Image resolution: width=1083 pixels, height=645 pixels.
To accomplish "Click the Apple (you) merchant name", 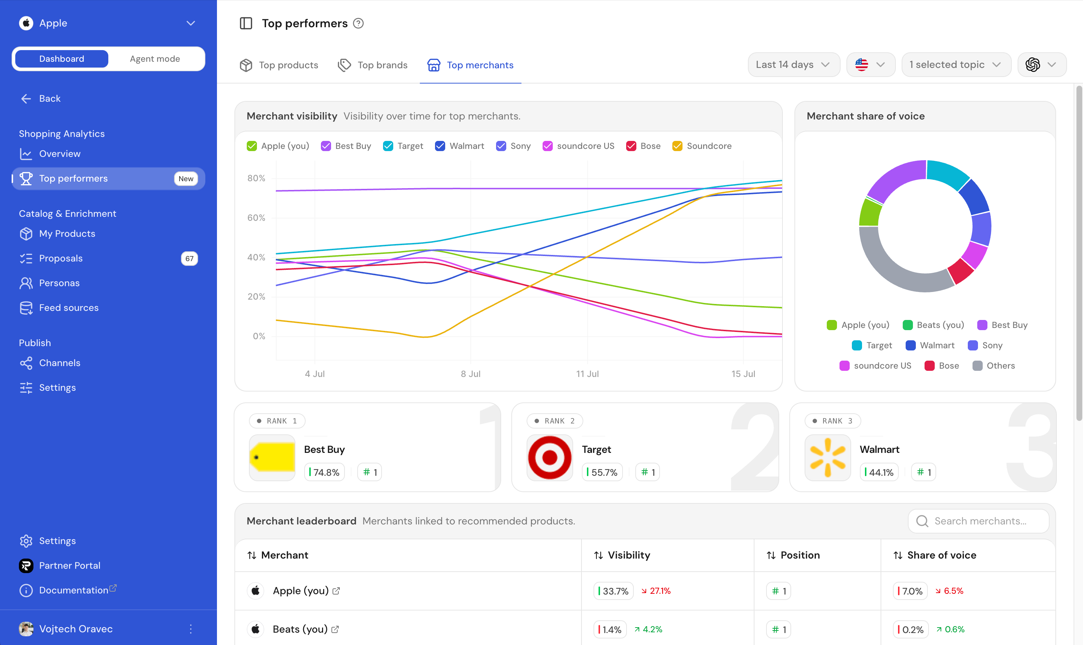I will [x=301, y=591].
